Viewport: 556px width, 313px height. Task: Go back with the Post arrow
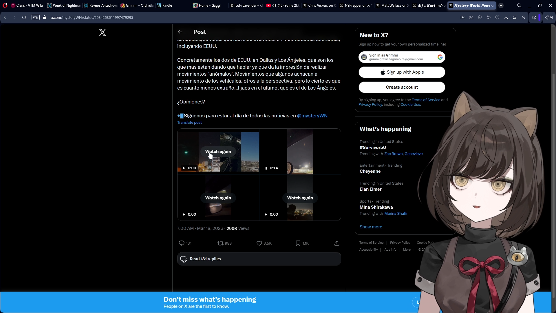[x=180, y=32]
